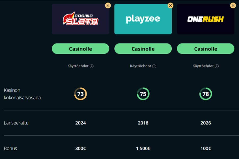Click Casino Slota's score circle showing 73
239x159 pixels.
[x=80, y=94]
